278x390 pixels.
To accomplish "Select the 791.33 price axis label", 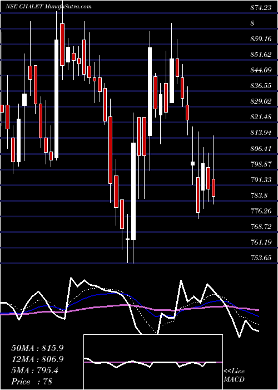I will [x=261, y=180].
